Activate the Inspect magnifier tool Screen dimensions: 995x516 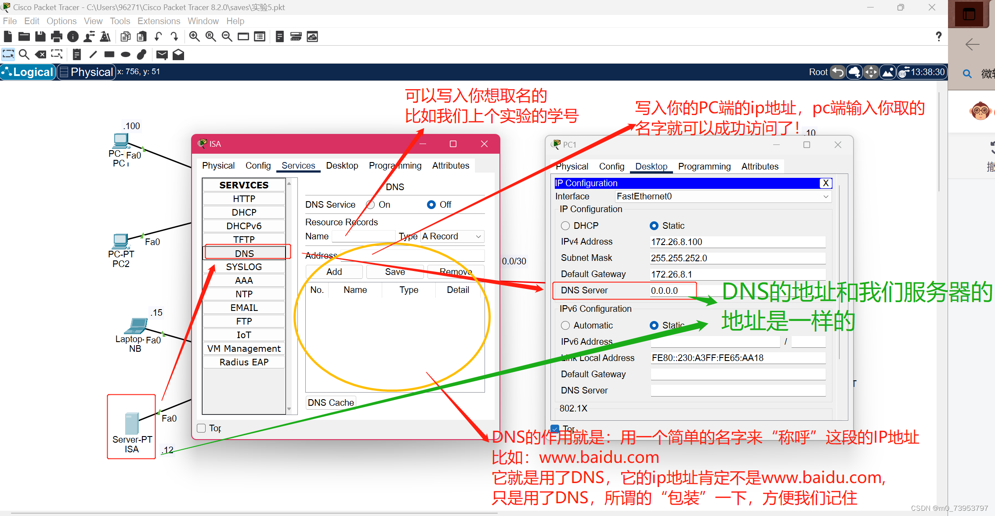click(x=24, y=54)
